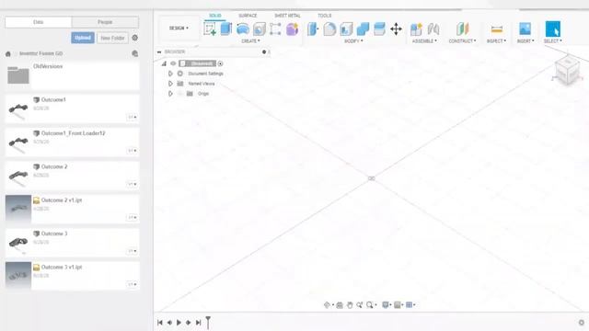Click the ViewCube in the viewport
Viewport: 589px width, 331px height.
[567, 71]
